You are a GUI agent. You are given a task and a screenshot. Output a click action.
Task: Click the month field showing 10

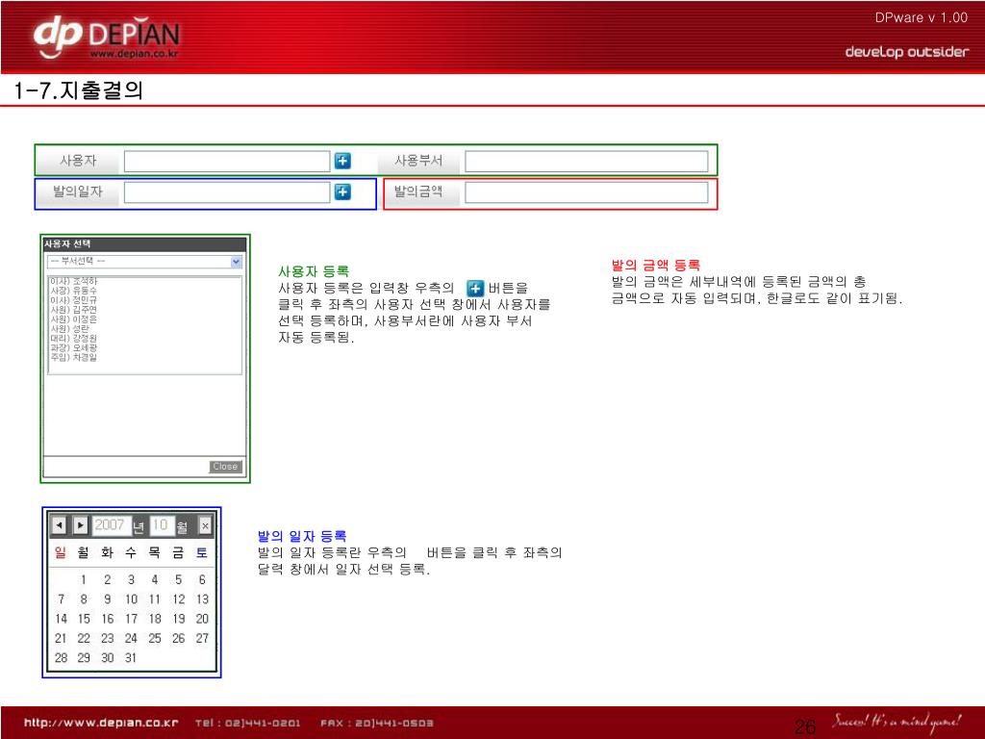tap(160, 525)
